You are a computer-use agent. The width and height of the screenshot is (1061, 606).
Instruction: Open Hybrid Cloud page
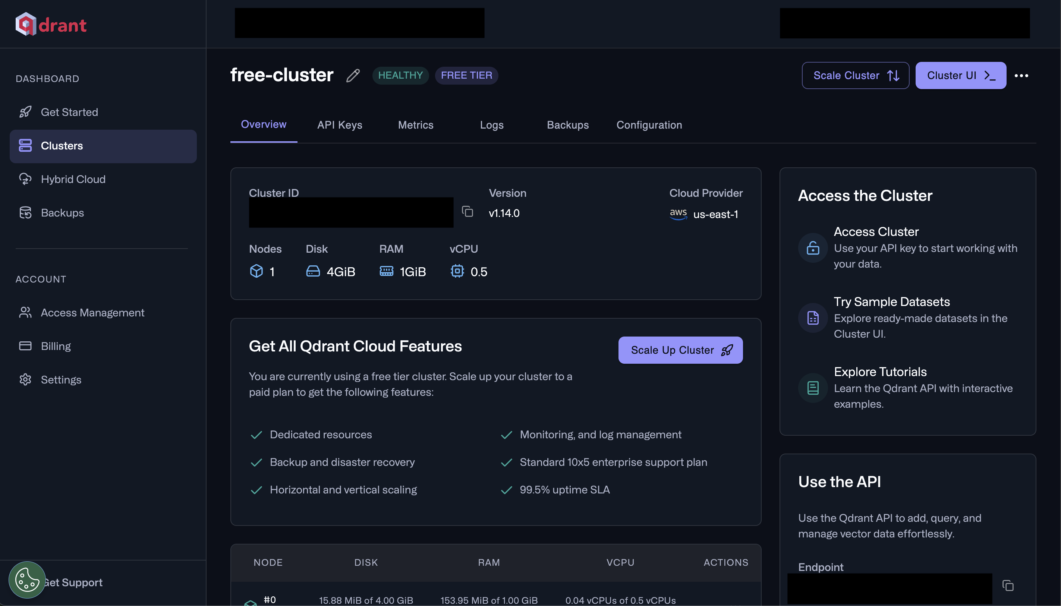tap(103, 179)
